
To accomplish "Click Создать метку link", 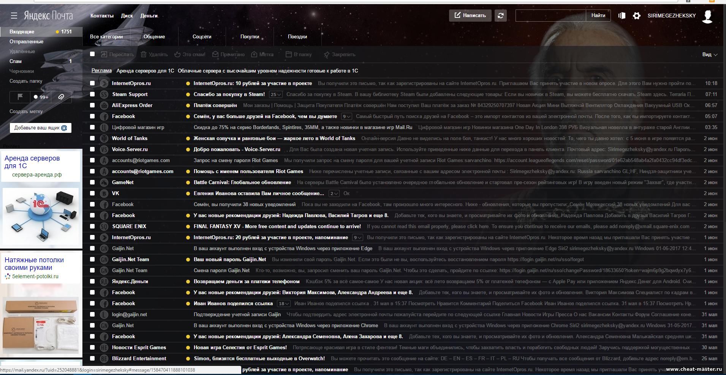I will pos(26,111).
